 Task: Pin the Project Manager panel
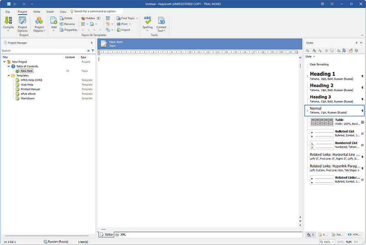91,43
